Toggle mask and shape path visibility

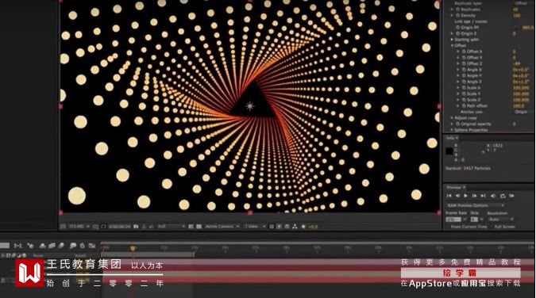pyautogui.click(x=103, y=227)
